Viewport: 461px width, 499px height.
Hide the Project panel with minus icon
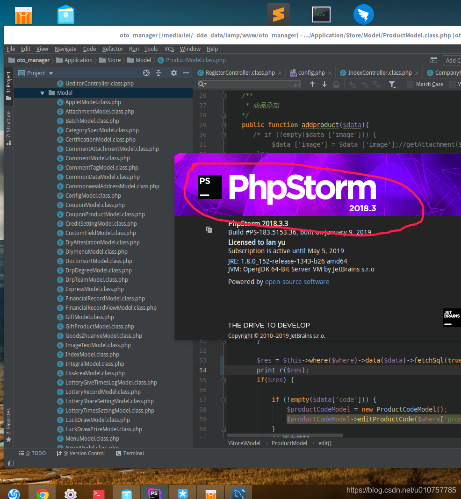(x=186, y=73)
